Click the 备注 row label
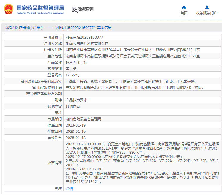 tap(58, 113)
